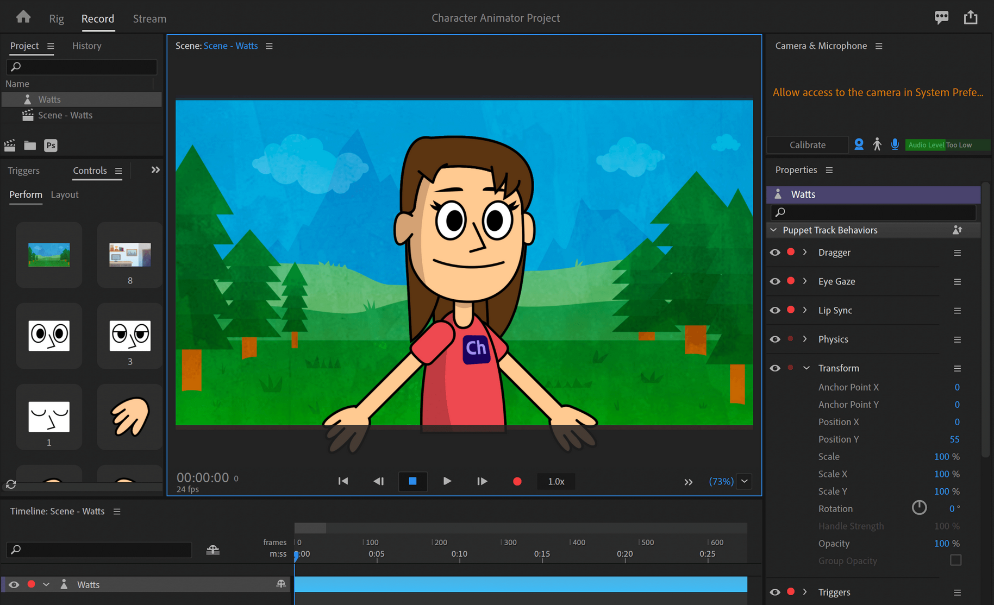Click the new Photoshop puppet icon
The image size is (994, 605).
[51, 145]
